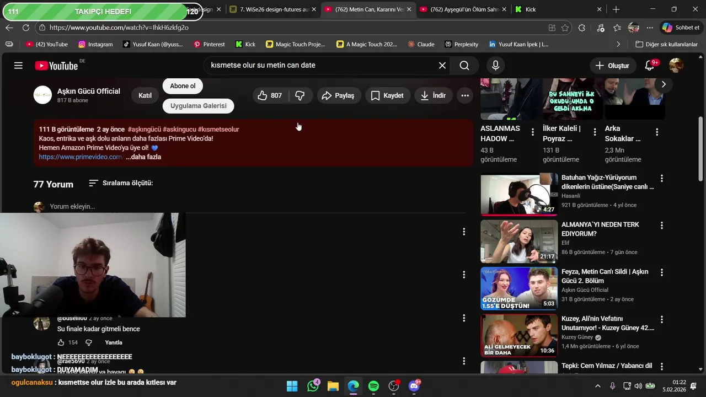Open Copilot Sohbet et button
706x397 pixels.
(x=681, y=28)
